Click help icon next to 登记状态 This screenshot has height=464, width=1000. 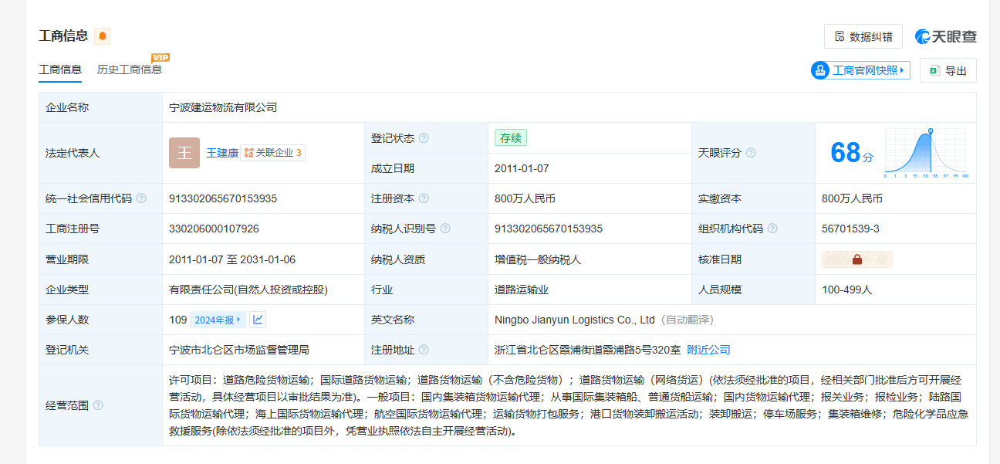pyautogui.click(x=424, y=138)
